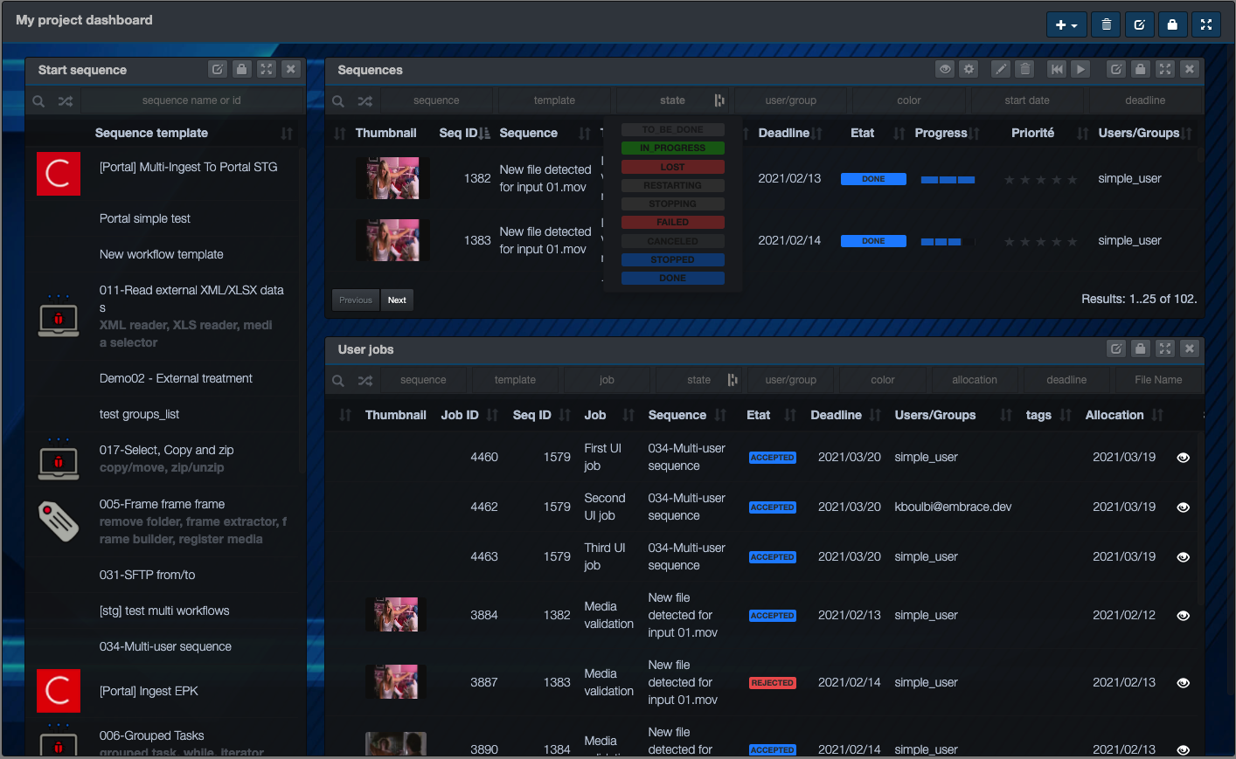The width and height of the screenshot is (1236, 759).
Task: Sort by Sequence template column
Action: 287,134
